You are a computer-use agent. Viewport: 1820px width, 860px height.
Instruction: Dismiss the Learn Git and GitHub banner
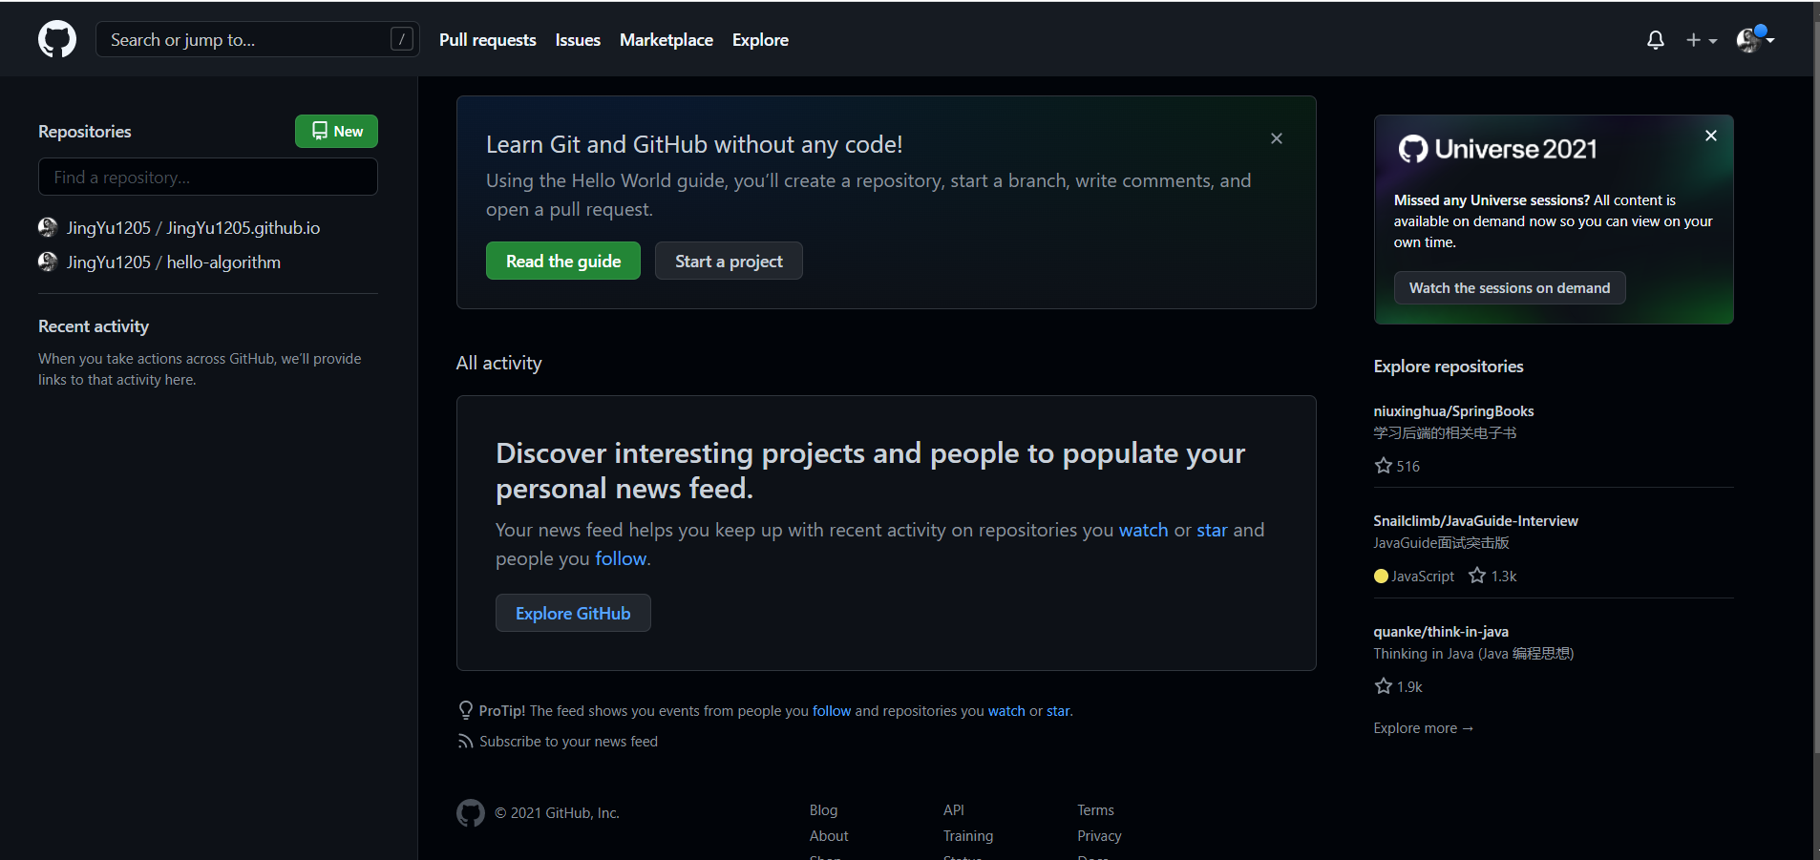(x=1277, y=138)
